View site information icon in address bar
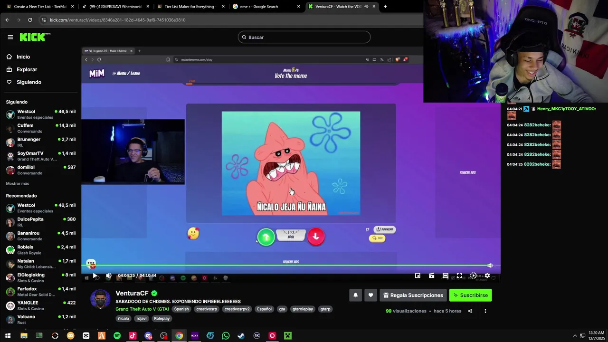The width and height of the screenshot is (608, 342). [x=44, y=20]
